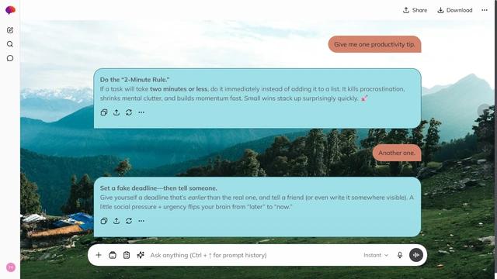Viewport: 497px width, 279px height.
Task: Open more options for the "2-Minute Rule" response
Action: 141,112
